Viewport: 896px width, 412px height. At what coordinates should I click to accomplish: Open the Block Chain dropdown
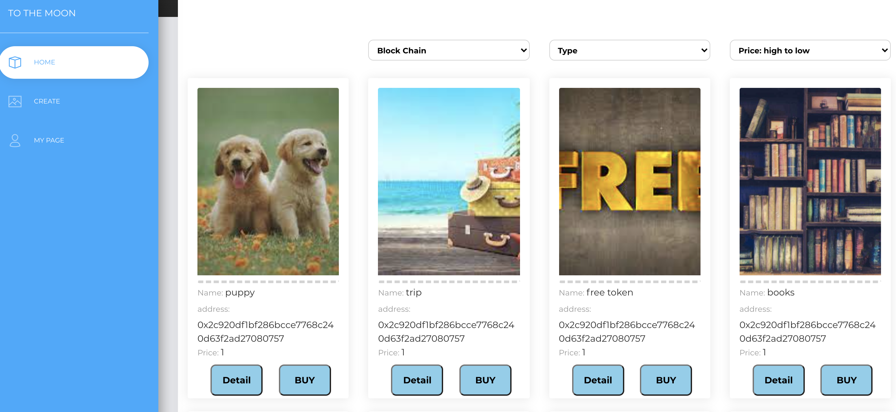tap(448, 50)
